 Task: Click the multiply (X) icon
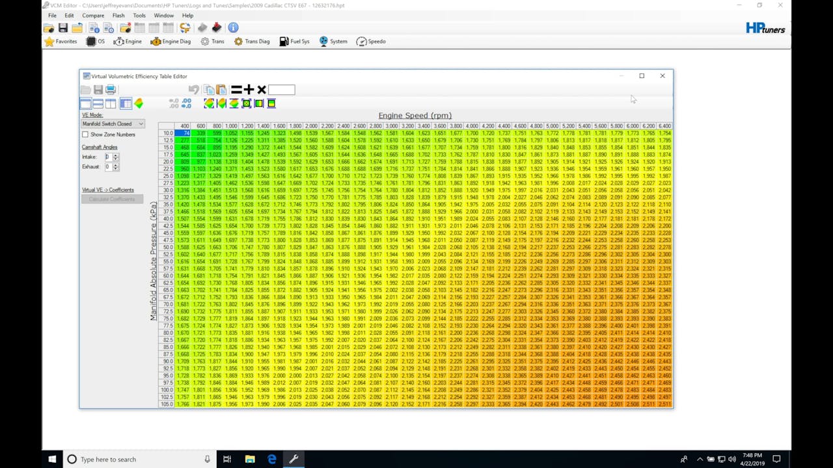point(262,90)
